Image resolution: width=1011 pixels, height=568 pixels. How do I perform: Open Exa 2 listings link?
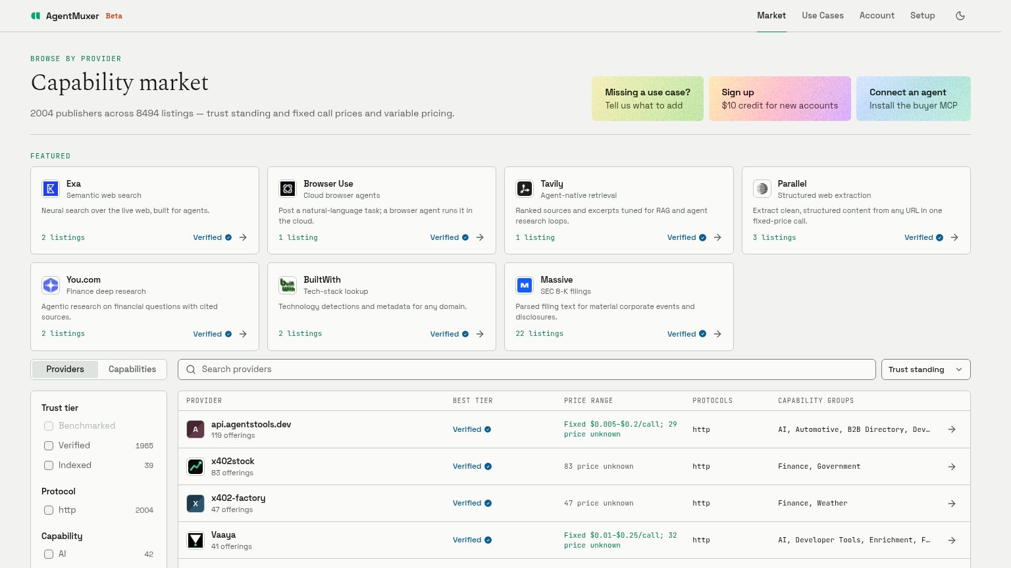point(63,237)
